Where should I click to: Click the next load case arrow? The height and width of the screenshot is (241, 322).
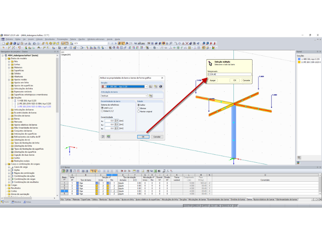point(116,44)
